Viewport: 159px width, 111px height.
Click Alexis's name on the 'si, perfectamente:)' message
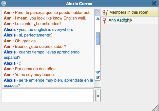click(10, 35)
